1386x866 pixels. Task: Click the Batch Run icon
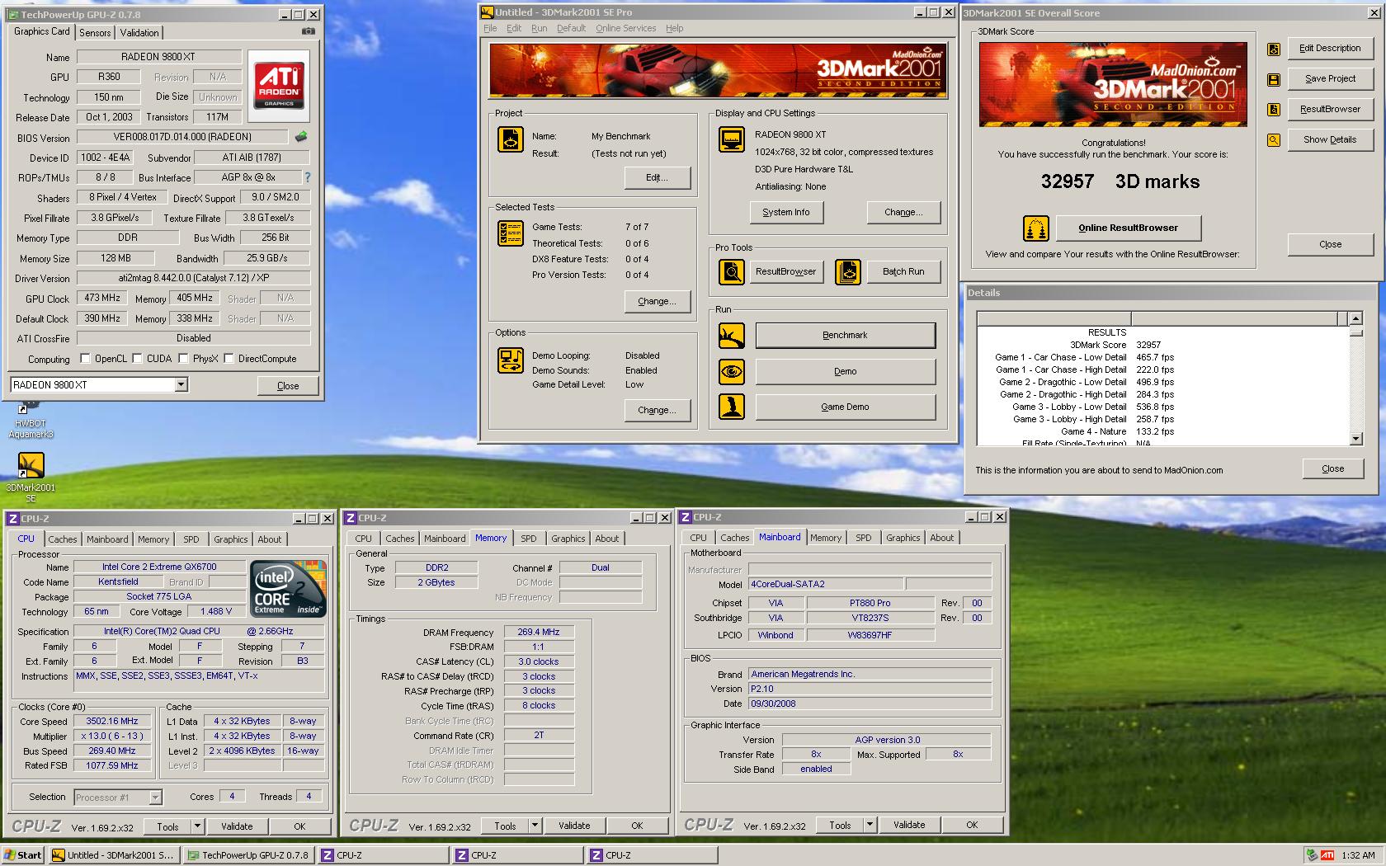pos(848,271)
